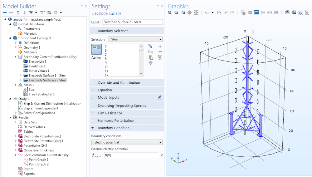Click the Zoom In icon in Graphics toolbar

point(170,13)
